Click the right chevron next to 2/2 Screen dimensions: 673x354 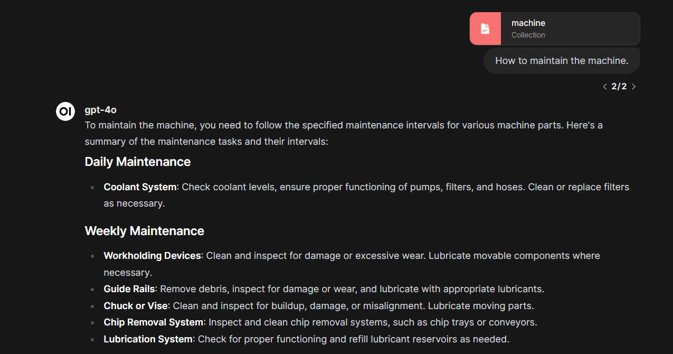pos(633,86)
